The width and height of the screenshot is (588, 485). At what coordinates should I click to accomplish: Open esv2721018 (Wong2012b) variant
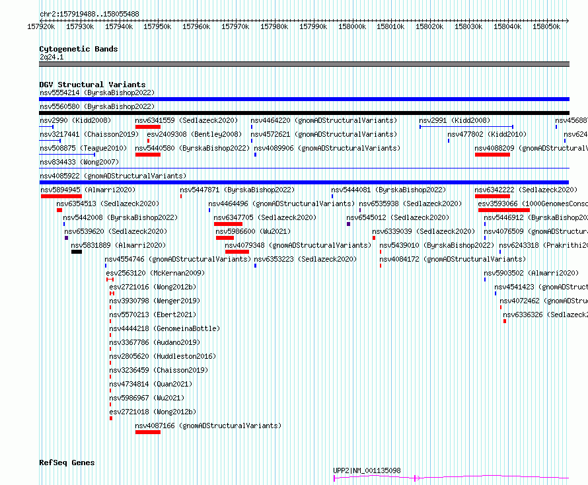pyautogui.click(x=153, y=412)
